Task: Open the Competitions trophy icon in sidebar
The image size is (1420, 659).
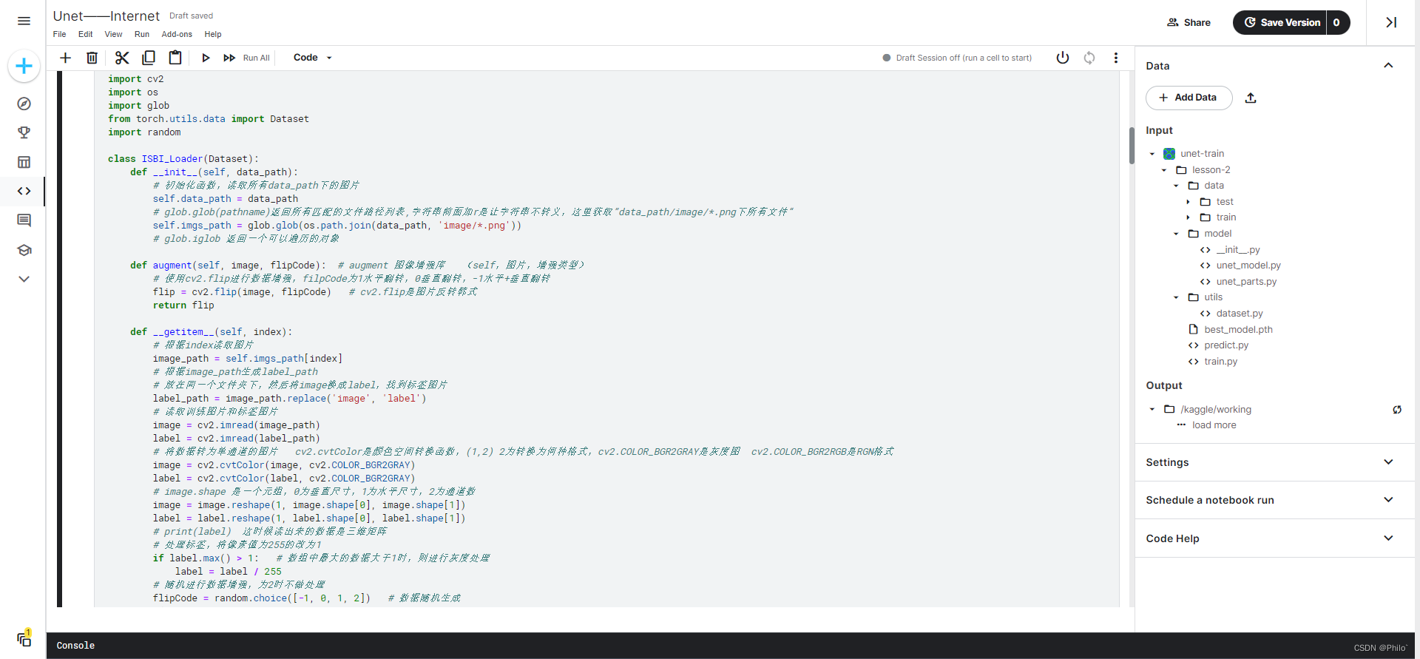Action: point(24,133)
